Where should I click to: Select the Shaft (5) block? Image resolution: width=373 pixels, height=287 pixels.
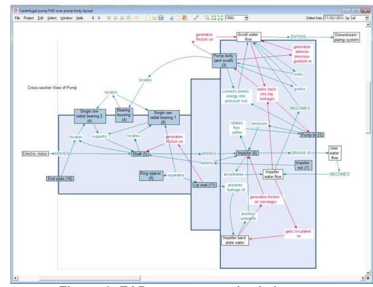(x=140, y=154)
